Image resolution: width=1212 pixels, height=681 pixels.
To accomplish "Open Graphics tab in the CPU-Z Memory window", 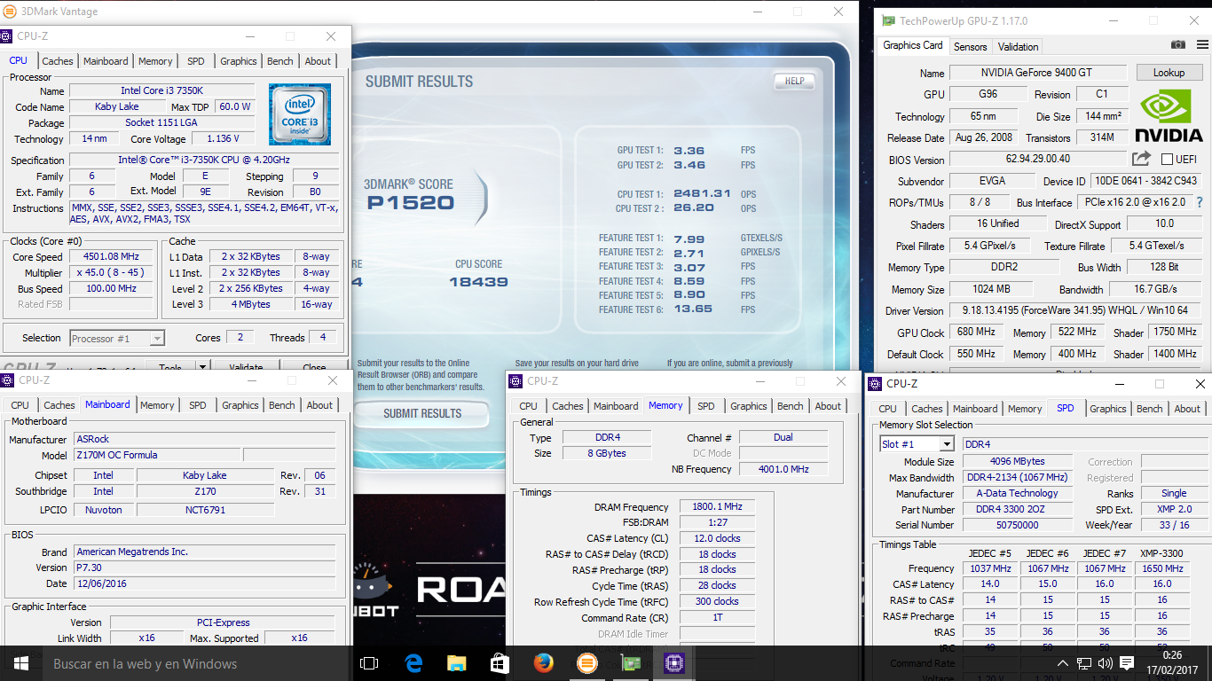I will click(x=749, y=406).
